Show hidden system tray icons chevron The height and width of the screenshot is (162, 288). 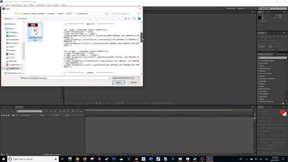click(x=247, y=159)
